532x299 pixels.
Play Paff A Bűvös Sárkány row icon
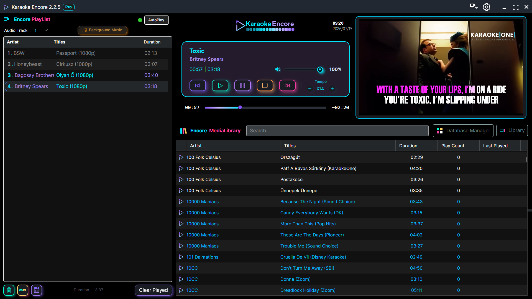[181, 168]
